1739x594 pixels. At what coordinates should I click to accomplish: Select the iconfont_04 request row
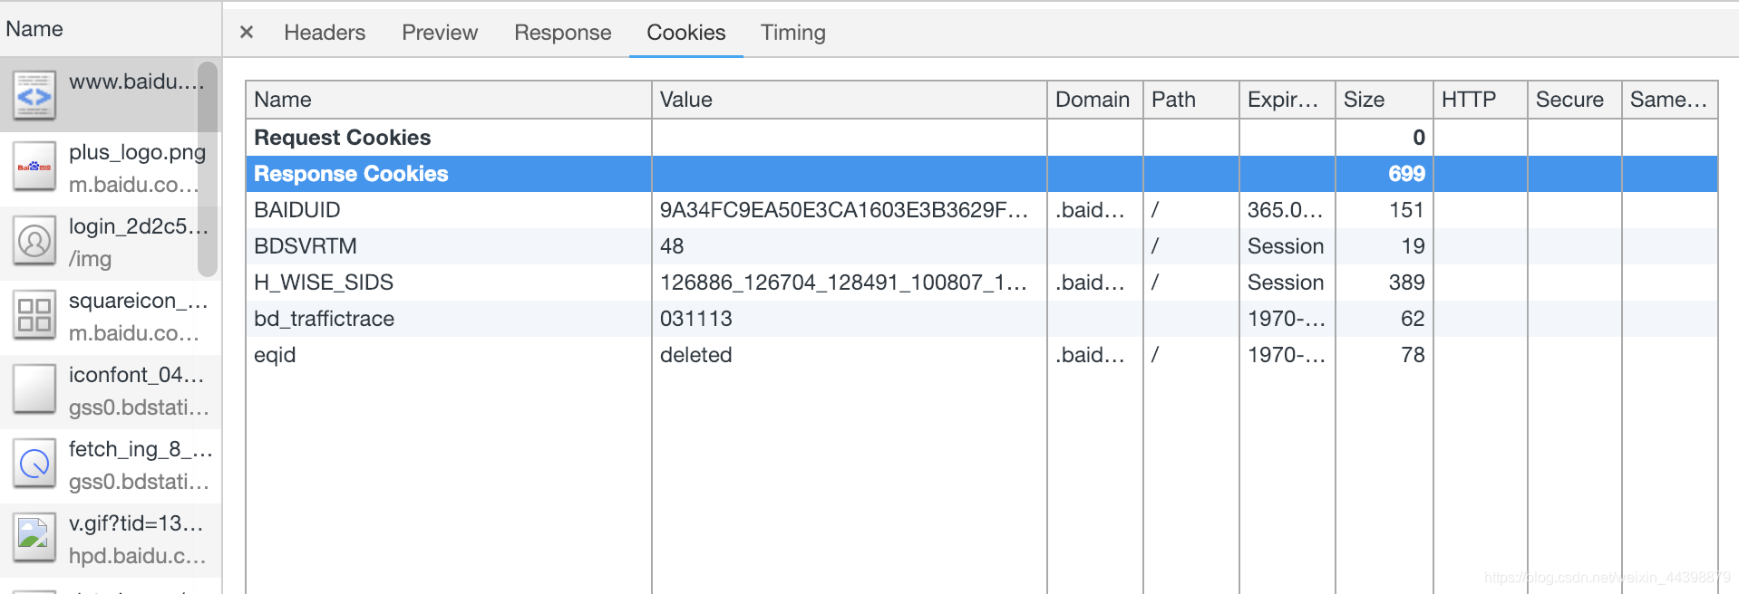pos(111,391)
